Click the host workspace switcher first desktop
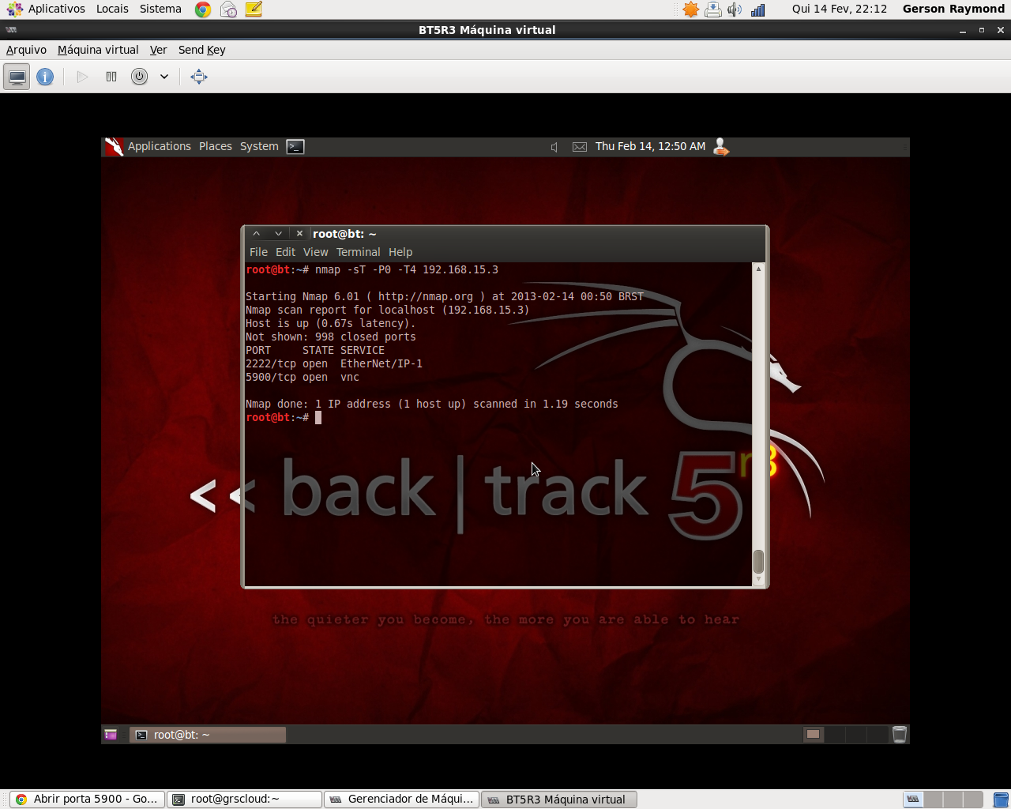 [x=913, y=800]
